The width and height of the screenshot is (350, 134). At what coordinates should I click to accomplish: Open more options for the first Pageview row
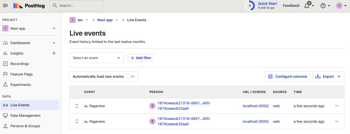(337, 106)
